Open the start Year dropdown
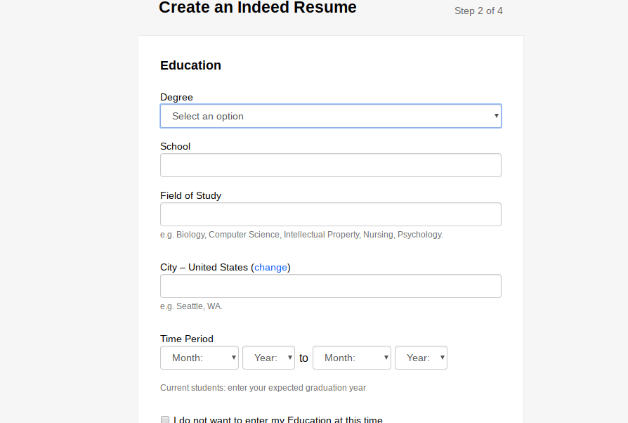Image resolution: width=628 pixels, height=423 pixels. 269,358
